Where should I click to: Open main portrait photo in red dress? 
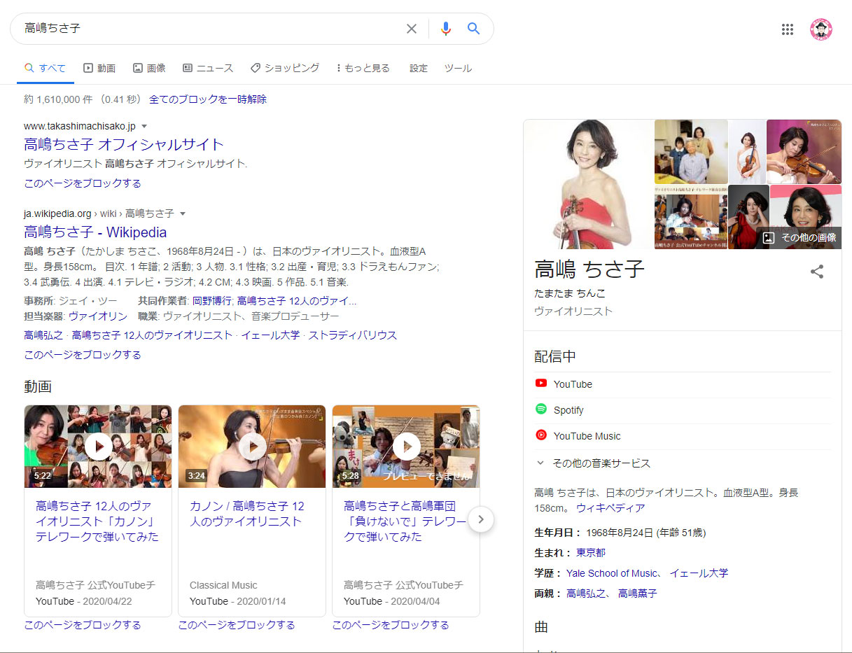tap(588, 184)
